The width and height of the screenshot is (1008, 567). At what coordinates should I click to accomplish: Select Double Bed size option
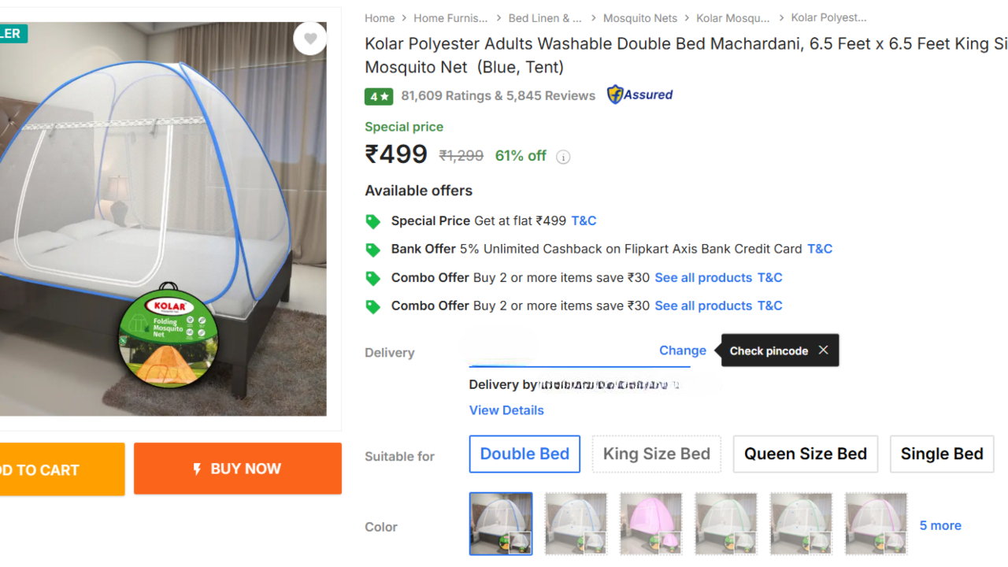tap(524, 454)
